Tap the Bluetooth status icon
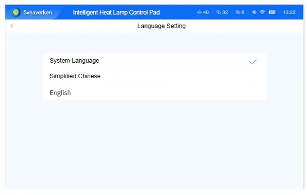This screenshot has width=307, height=195. (x=254, y=13)
